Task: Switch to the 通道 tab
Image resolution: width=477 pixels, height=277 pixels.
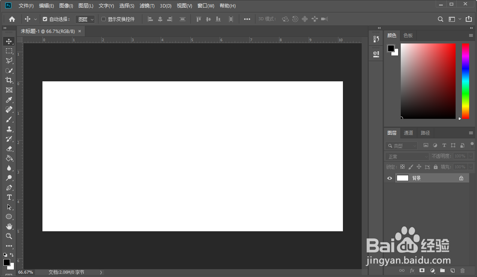Action: [408, 133]
